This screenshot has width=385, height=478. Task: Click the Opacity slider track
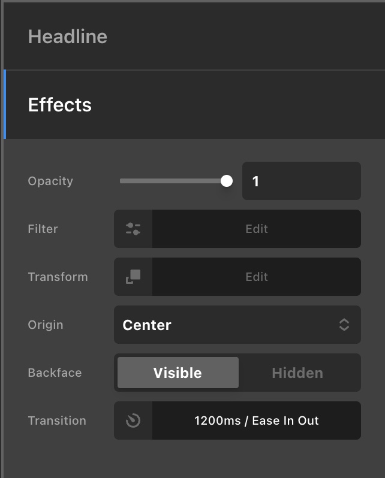click(171, 181)
